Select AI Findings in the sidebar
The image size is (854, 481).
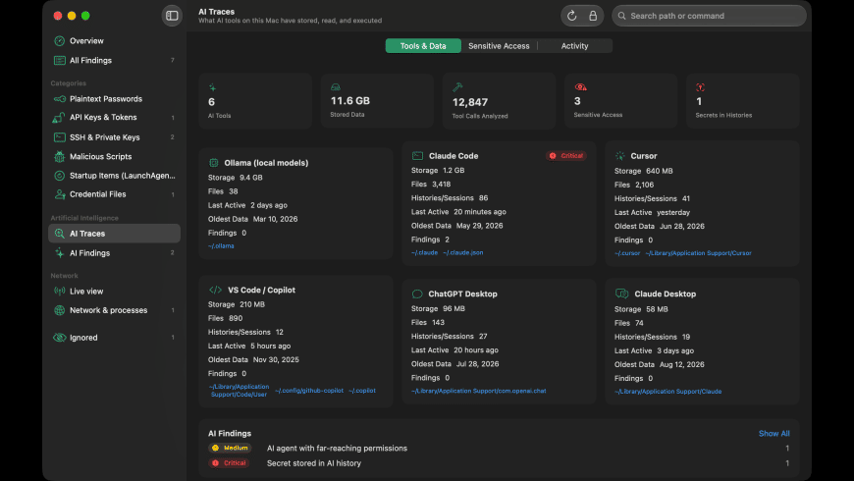pos(114,252)
